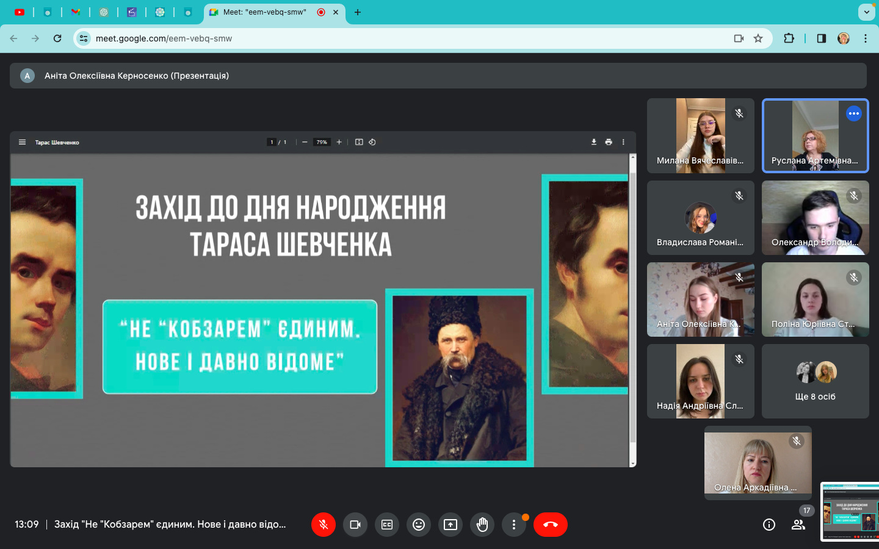879x549 pixels.
Task: Turn on closed captions
Action: click(387, 525)
